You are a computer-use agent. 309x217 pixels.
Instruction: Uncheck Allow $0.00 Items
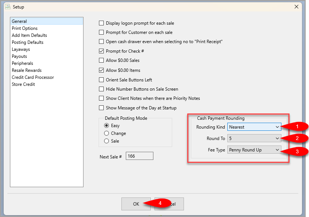pyautogui.click(x=101, y=70)
